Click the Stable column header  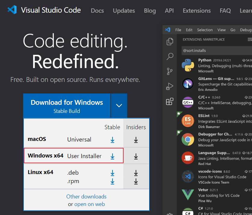pos(112,127)
